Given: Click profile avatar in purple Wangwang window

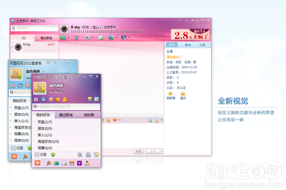Looking at the screenshot, I should (40, 88).
